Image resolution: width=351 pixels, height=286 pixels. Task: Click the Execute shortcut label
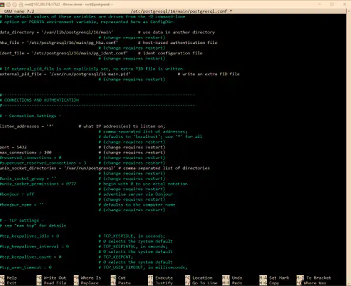tap(164, 277)
